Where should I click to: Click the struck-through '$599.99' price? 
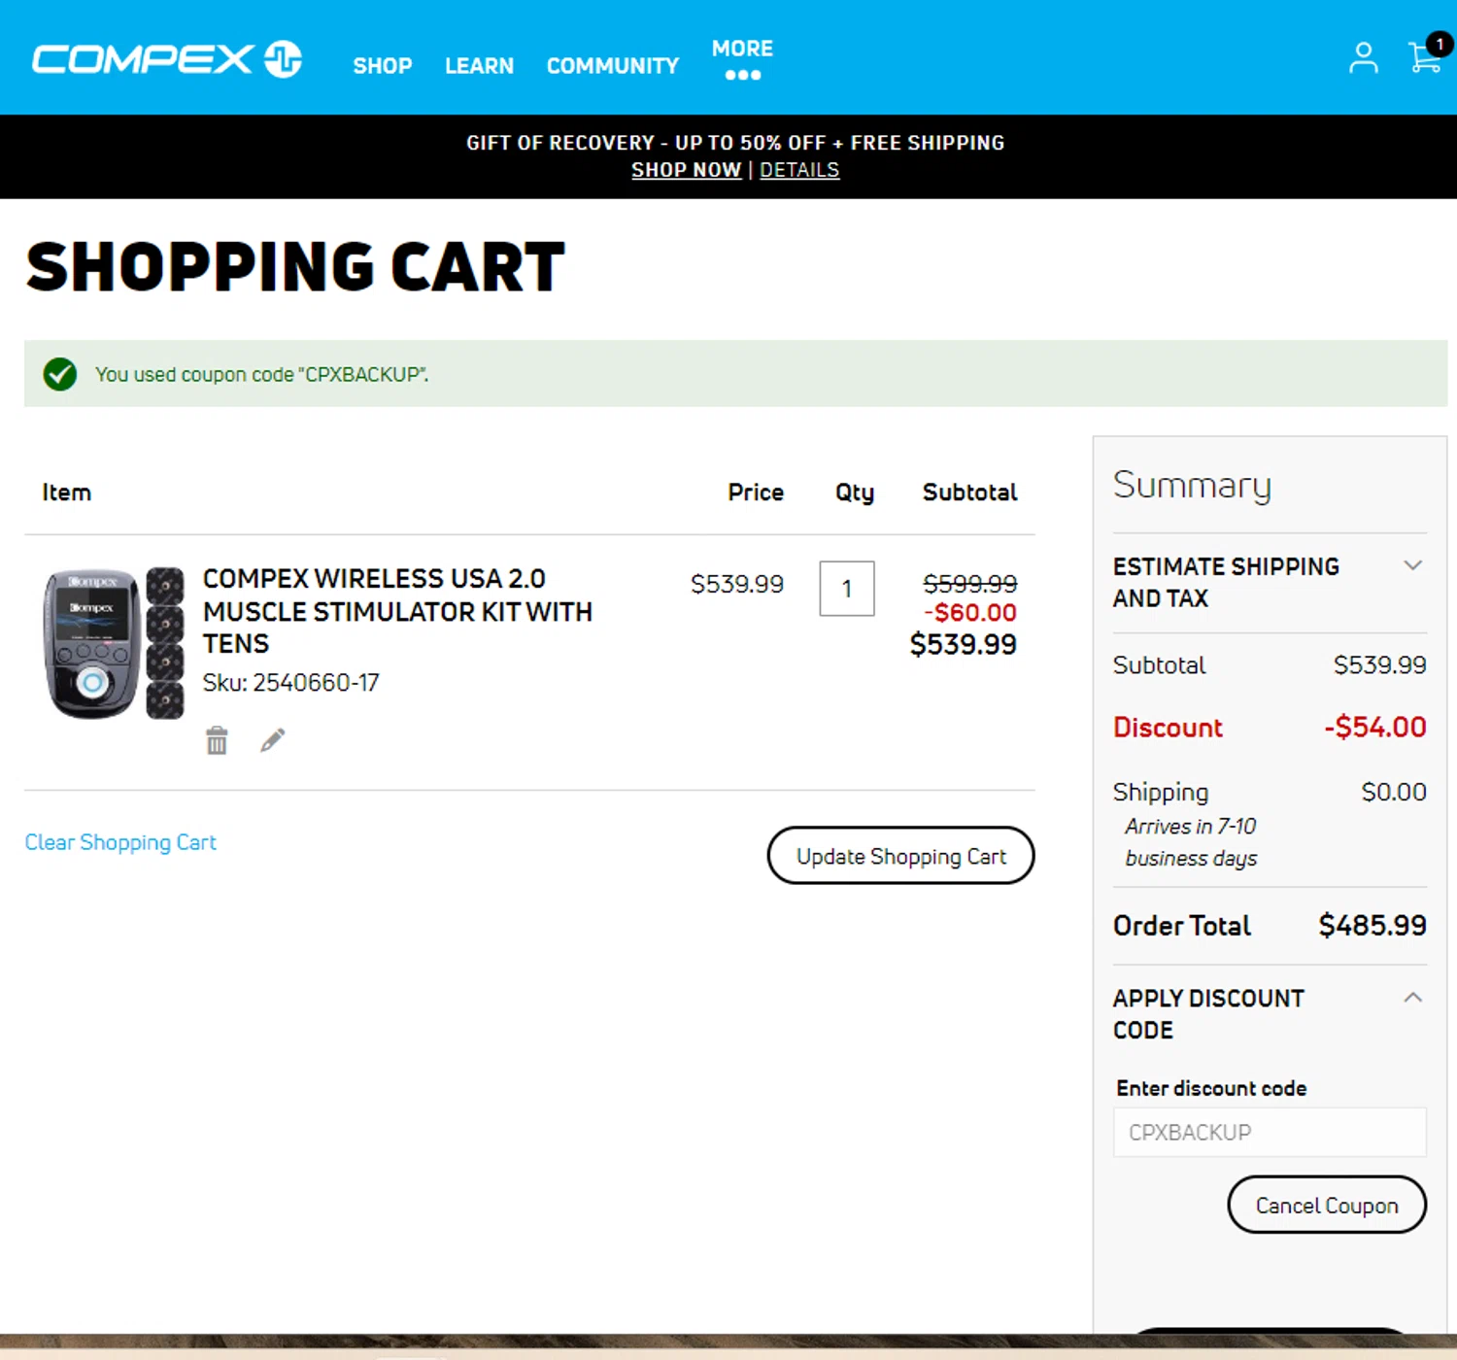pos(969,583)
